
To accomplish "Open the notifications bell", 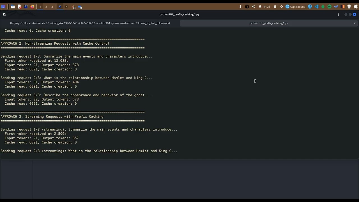I will pos(260,6).
